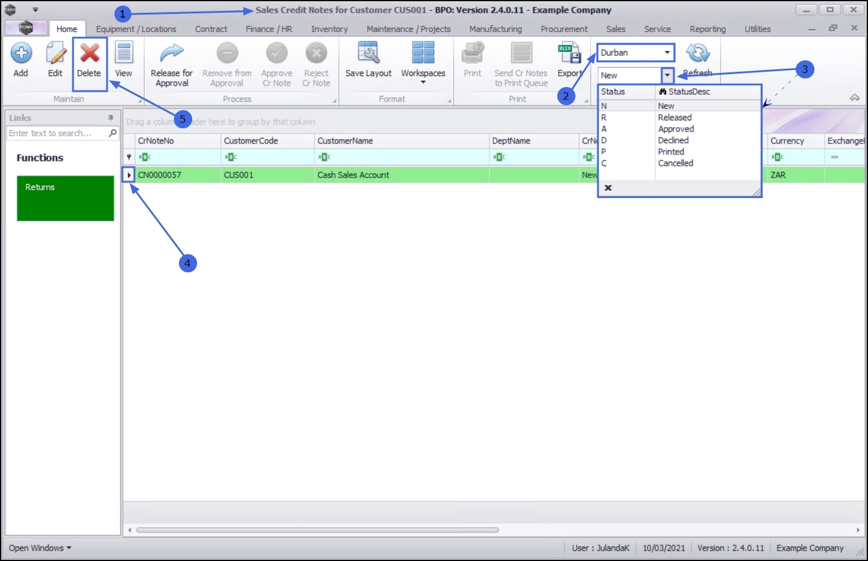Click the green Returns function tile
The image size is (868, 561).
point(66,198)
